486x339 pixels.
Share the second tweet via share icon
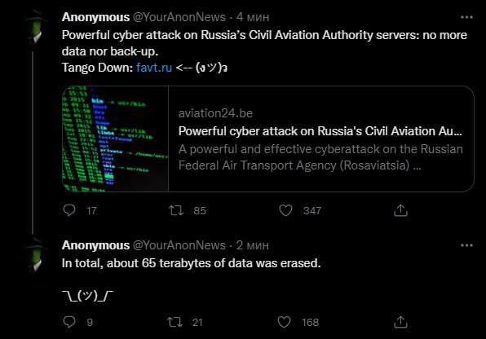400,322
